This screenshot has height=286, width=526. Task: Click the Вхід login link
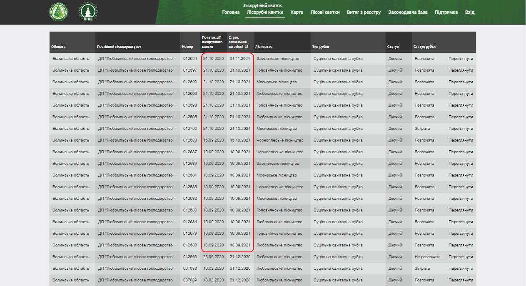470,12
